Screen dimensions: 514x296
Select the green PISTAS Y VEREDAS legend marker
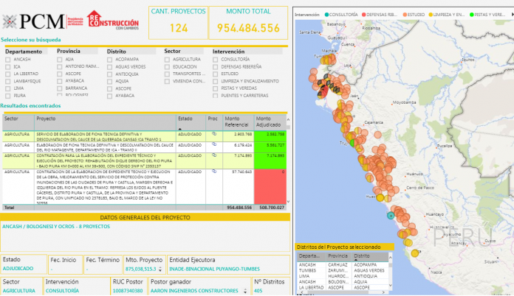(x=471, y=13)
